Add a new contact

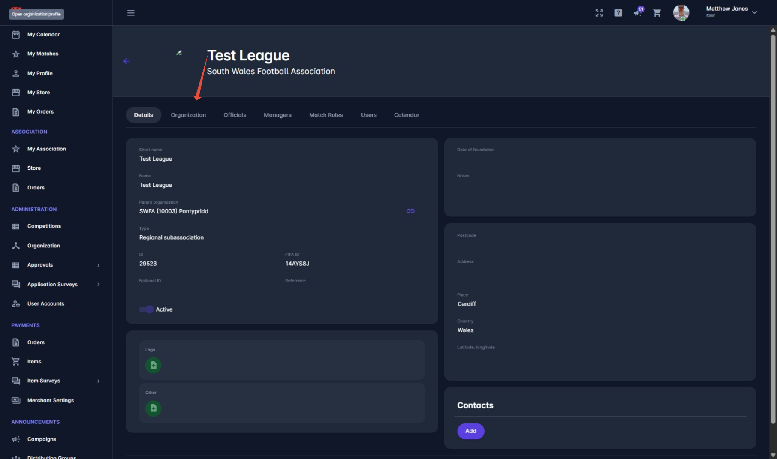[471, 431]
